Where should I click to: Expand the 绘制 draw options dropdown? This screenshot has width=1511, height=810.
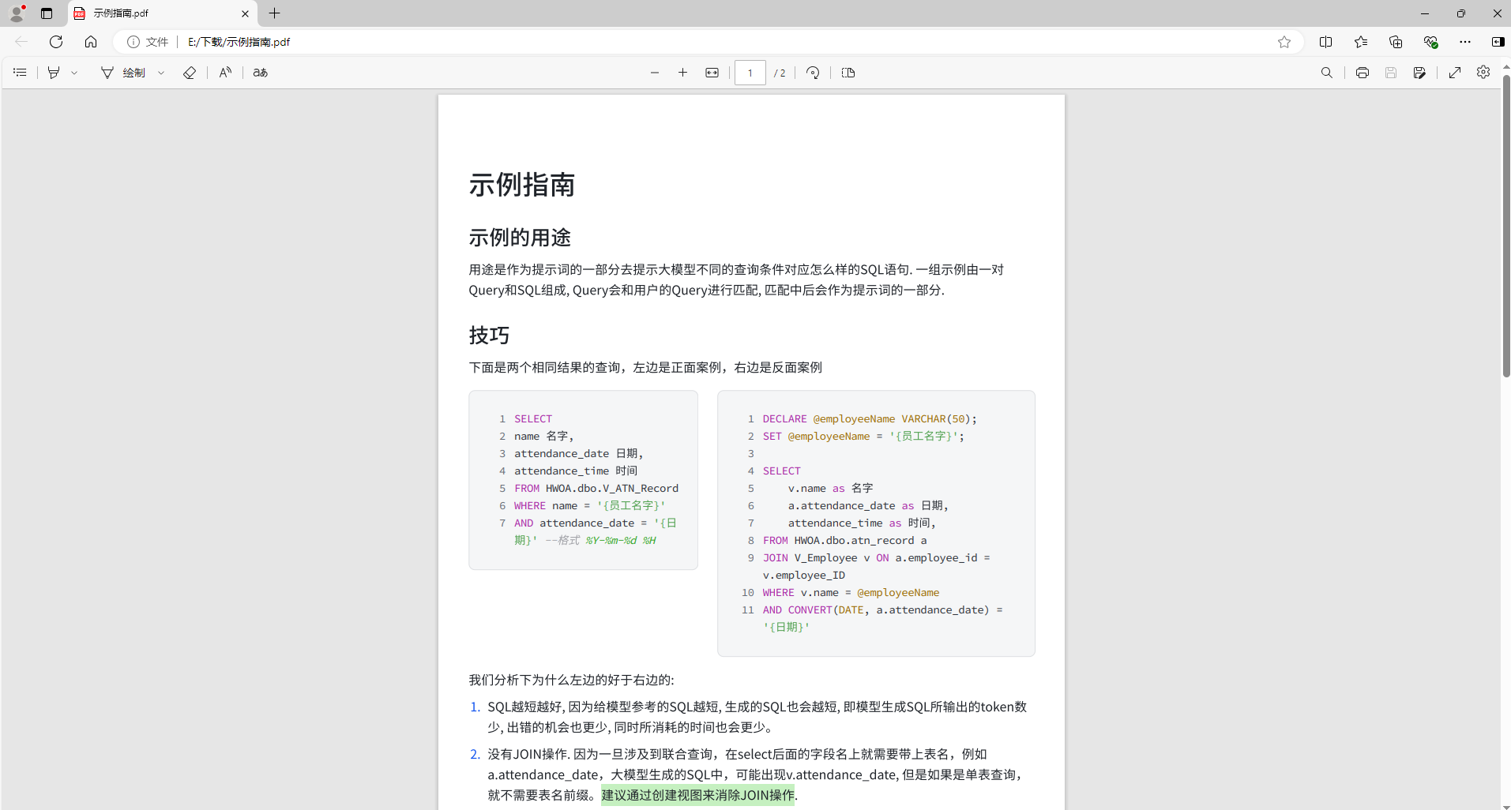(x=161, y=73)
